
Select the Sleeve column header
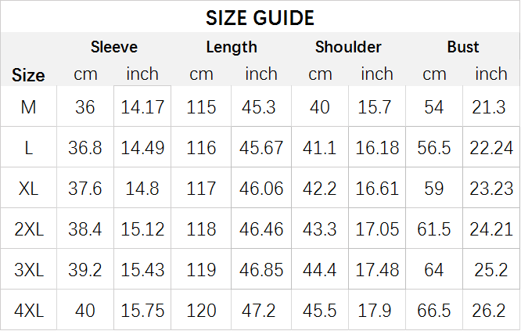[x=114, y=47]
